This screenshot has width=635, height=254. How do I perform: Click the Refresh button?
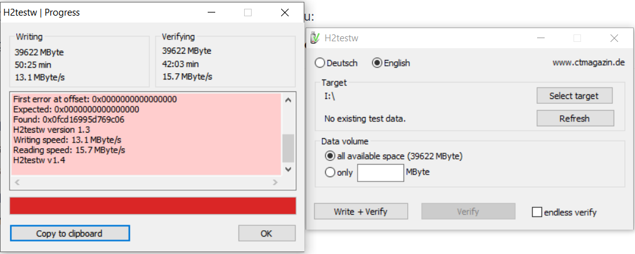click(x=575, y=118)
